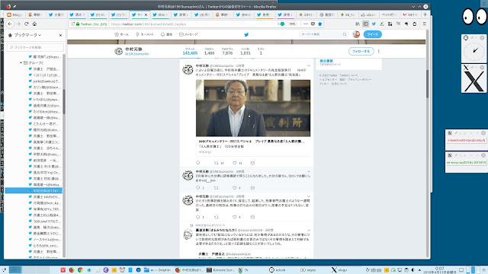The image size is (488, 274).
Task: Click the blue Tweet compose button
Action: click(x=372, y=34)
